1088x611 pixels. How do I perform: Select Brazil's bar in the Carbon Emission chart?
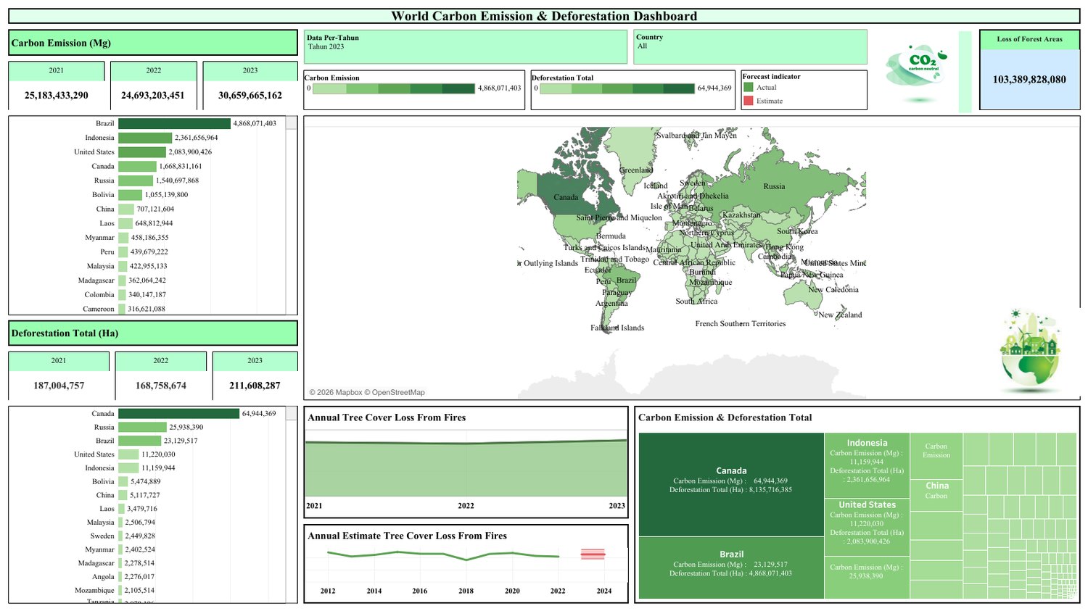coord(174,123)
